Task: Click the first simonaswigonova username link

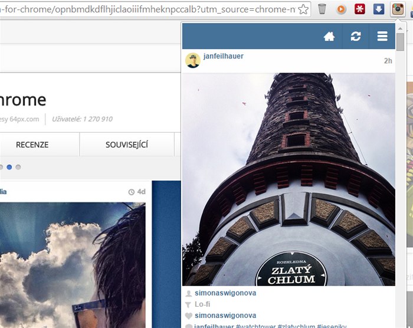Action: point(225,293)
